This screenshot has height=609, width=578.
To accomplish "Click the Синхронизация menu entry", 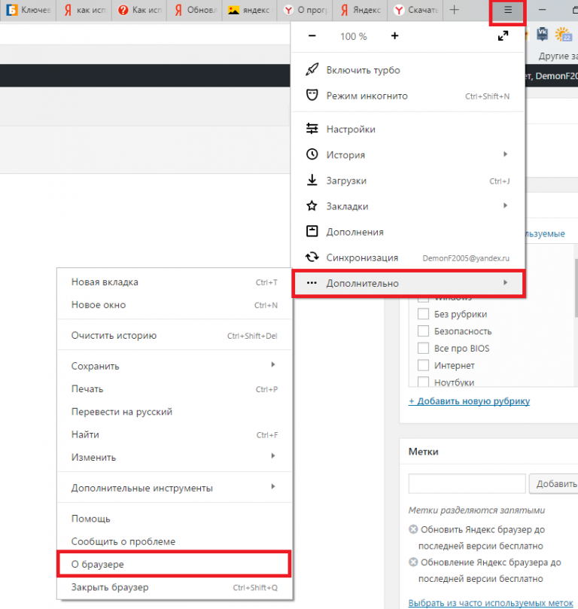I will [408, 257].
